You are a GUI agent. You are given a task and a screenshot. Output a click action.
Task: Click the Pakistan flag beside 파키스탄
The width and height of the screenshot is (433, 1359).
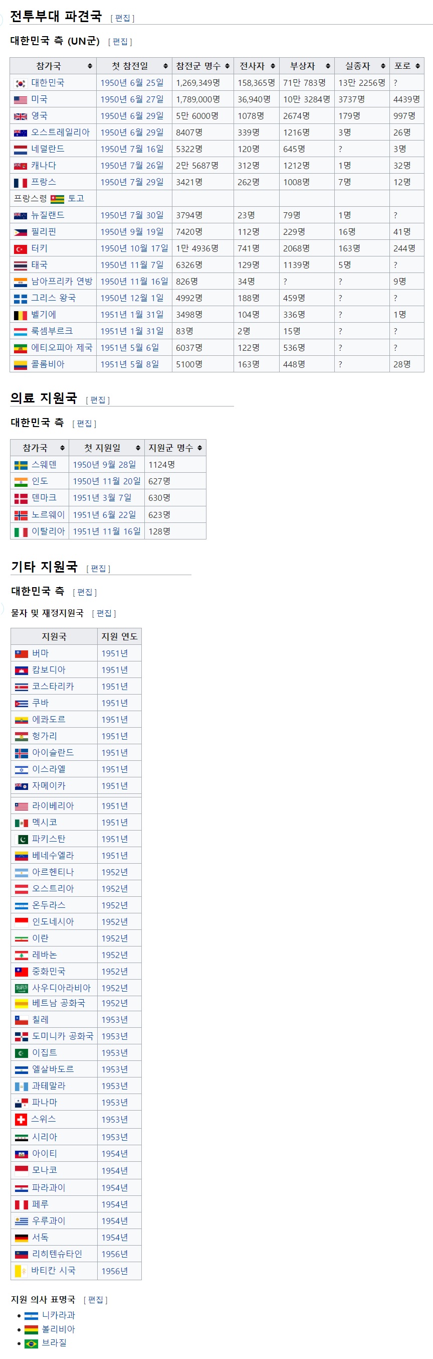[x=21, y=840]
